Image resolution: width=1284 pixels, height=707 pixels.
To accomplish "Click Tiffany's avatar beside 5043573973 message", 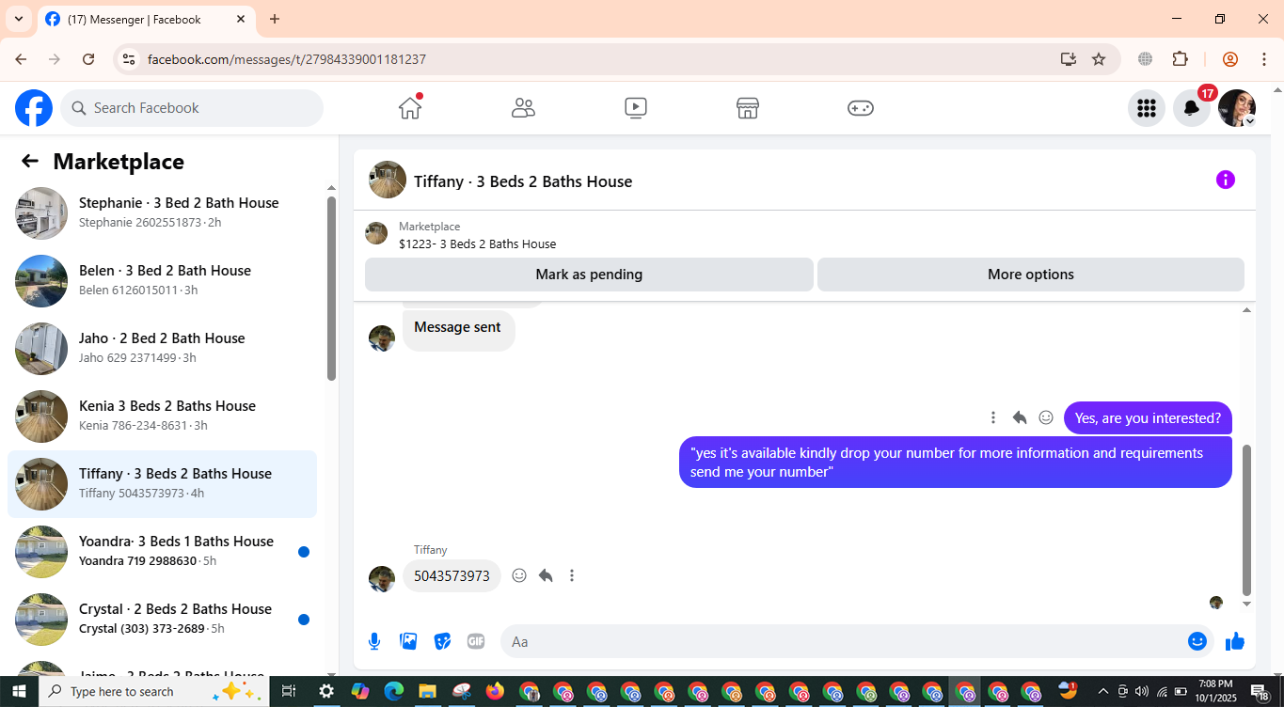I will [382, 578].
